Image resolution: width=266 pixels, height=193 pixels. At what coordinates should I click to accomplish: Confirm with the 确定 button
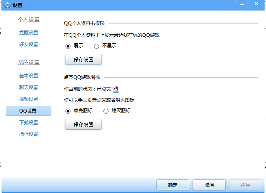[x=173, y=185]
